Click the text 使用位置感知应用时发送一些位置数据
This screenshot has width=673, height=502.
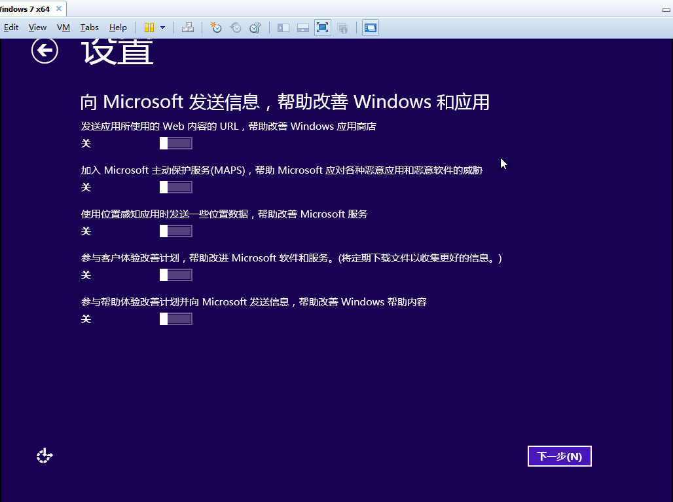coord(164,214)
